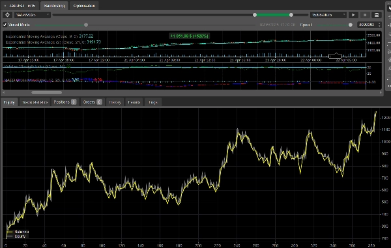
Task: Click the Speed value stepper arrows
Action: [379, 25]
